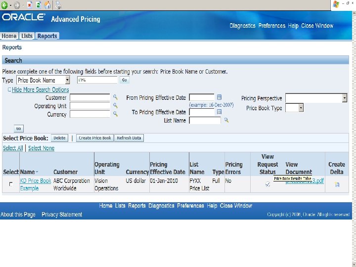Click the Go button beside the search text box
Viewport: 356px width, 267px height.
point(125,80)
